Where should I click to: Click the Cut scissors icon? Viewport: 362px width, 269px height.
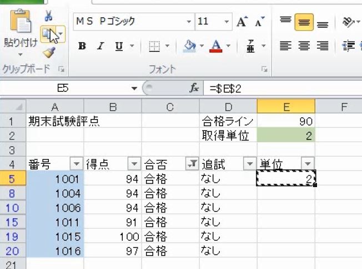pos(48,15)
